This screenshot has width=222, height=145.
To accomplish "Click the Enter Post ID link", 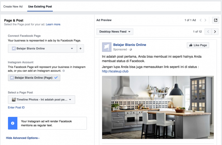I will [16, 108].
